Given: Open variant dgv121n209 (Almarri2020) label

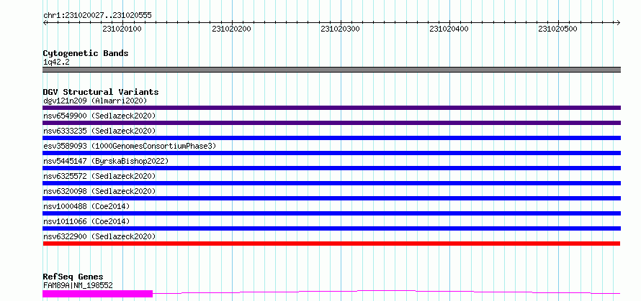Looking at the screenshot, I should pos(95,101).
